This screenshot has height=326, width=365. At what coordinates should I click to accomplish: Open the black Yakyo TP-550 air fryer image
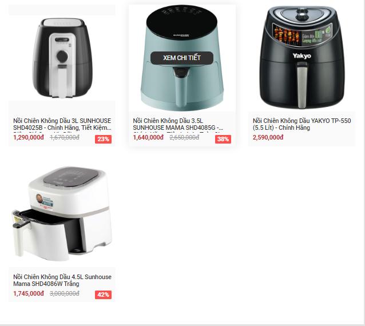point(302,58)
